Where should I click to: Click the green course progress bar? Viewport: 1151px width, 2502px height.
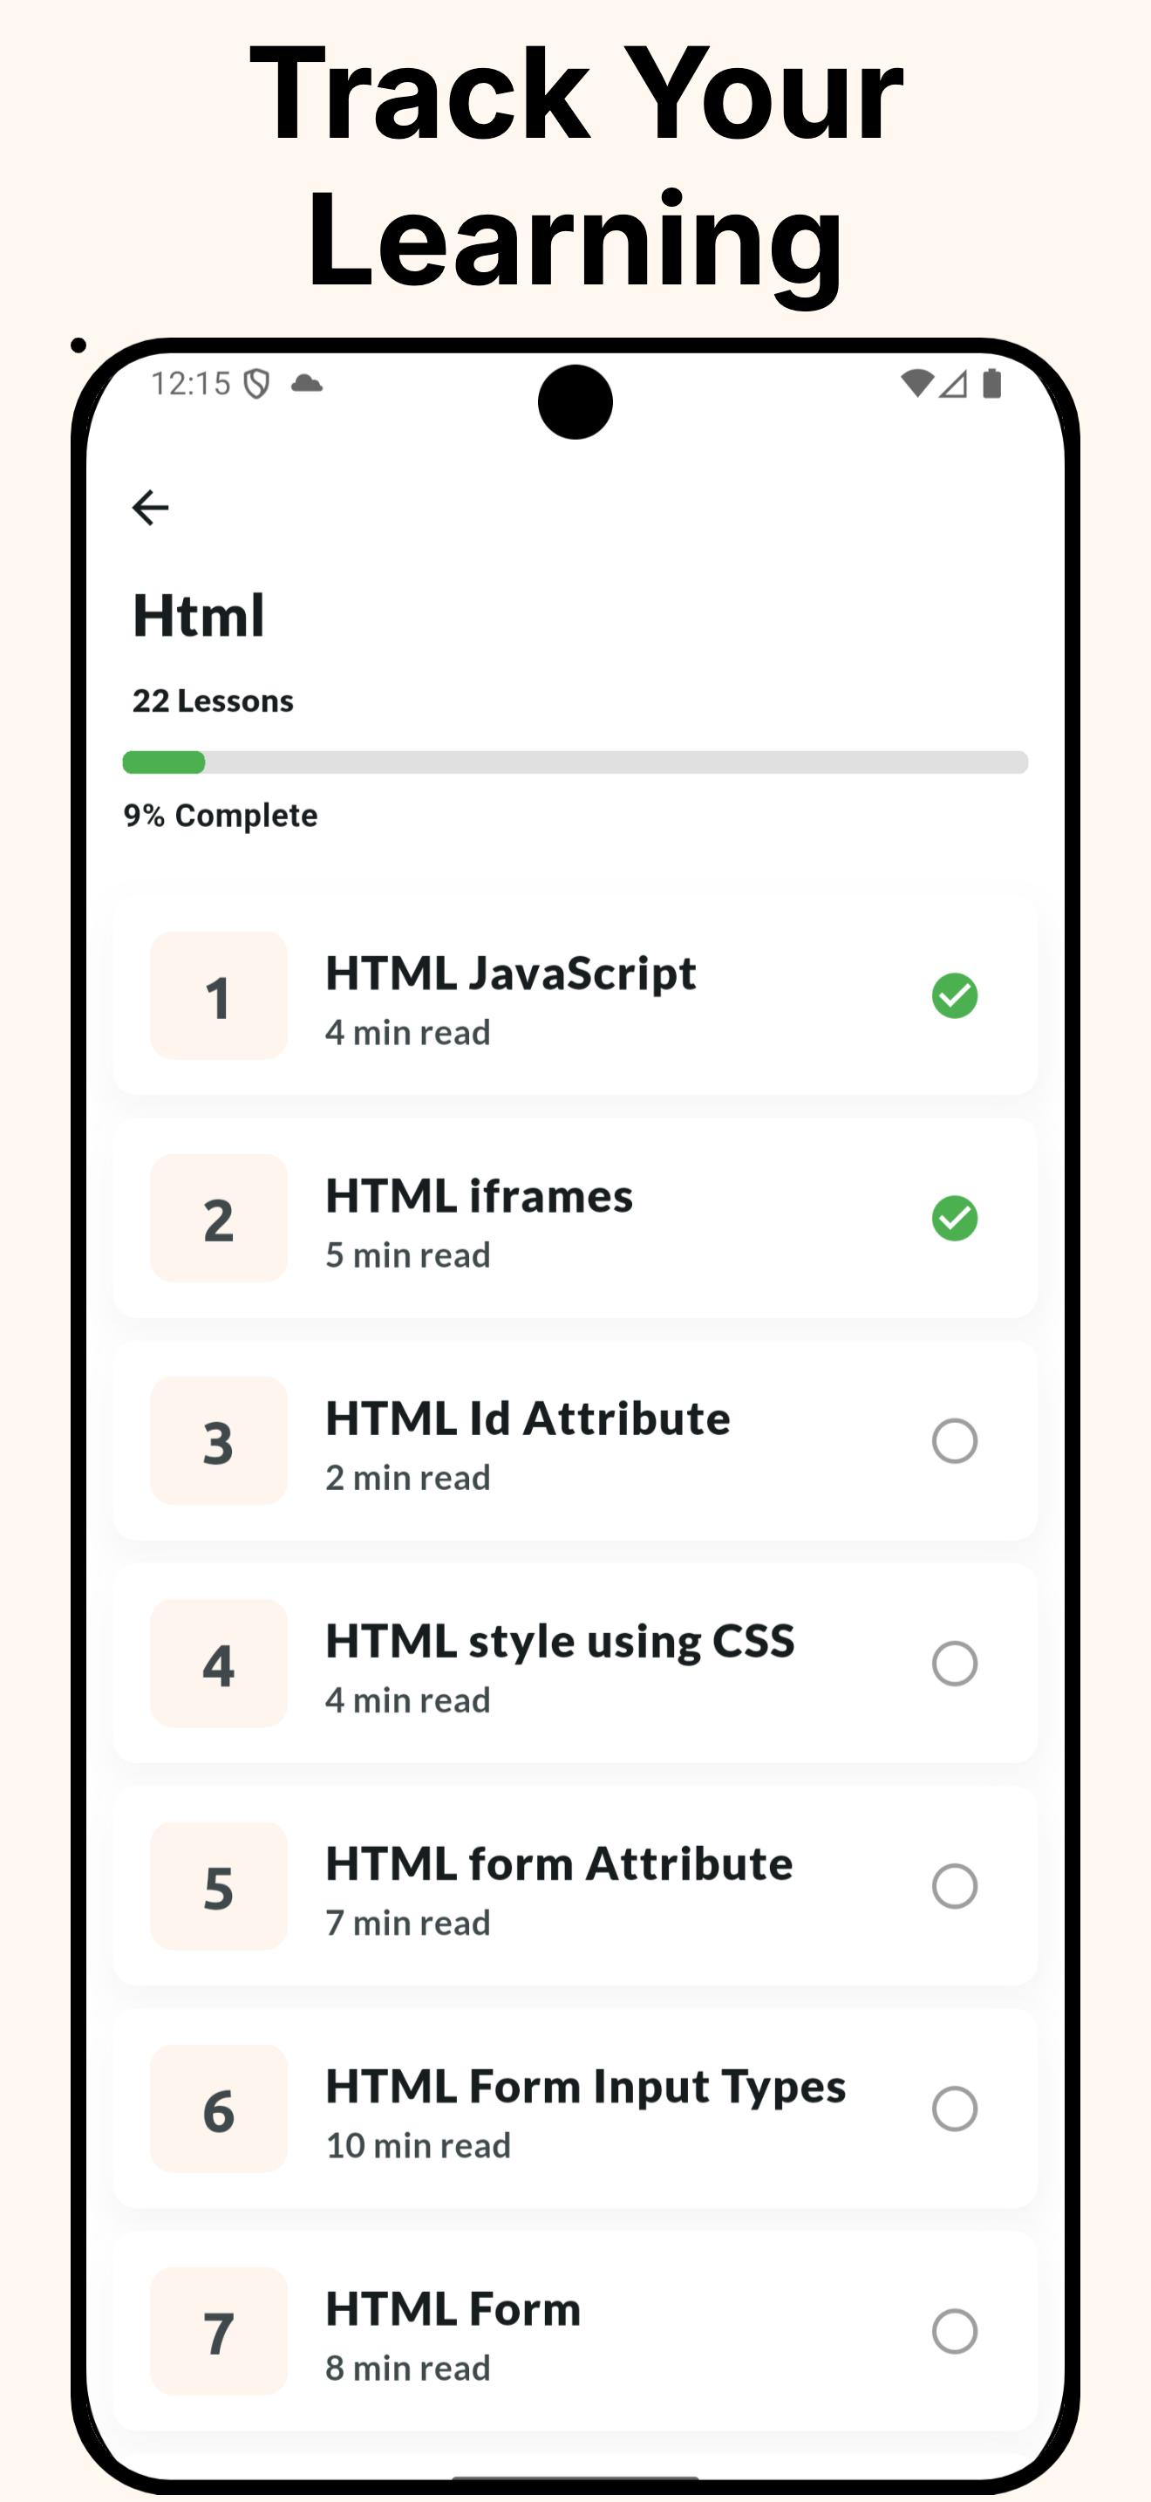click(x=164, y=762)
